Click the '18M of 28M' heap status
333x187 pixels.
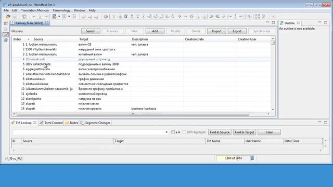coord(233,158)
